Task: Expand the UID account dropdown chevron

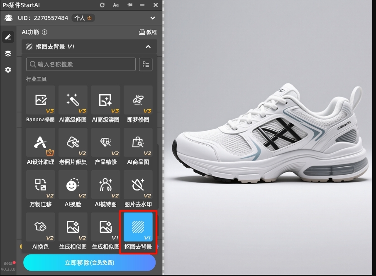Action: [x=153, y=18]
